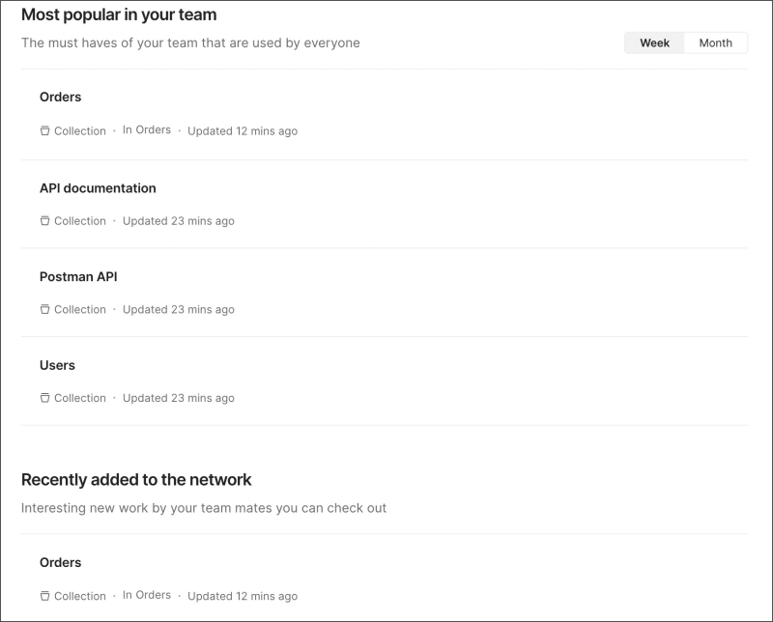Switch to the Month view
This screenshot has height=622, width=773.
(x=716, y=42)
